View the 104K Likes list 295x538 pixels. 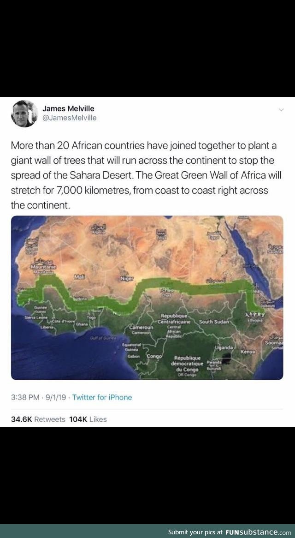click(88, 419)
